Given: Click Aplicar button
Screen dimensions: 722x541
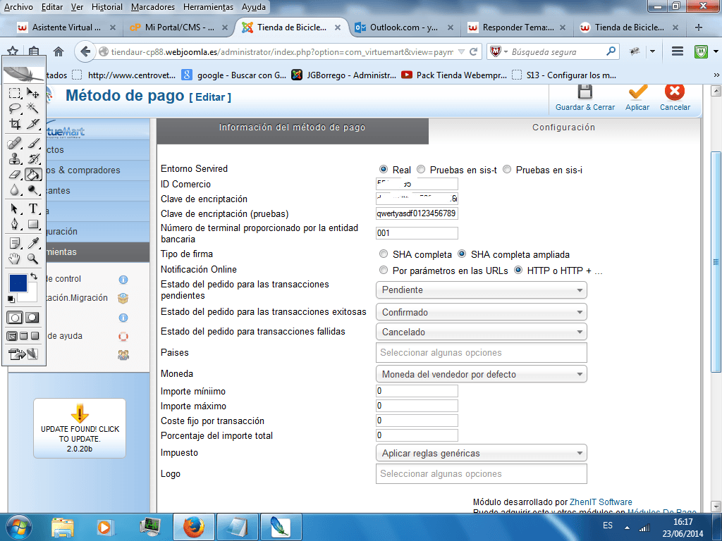Looking at the screenshot, I should click(x=637, y=98).
